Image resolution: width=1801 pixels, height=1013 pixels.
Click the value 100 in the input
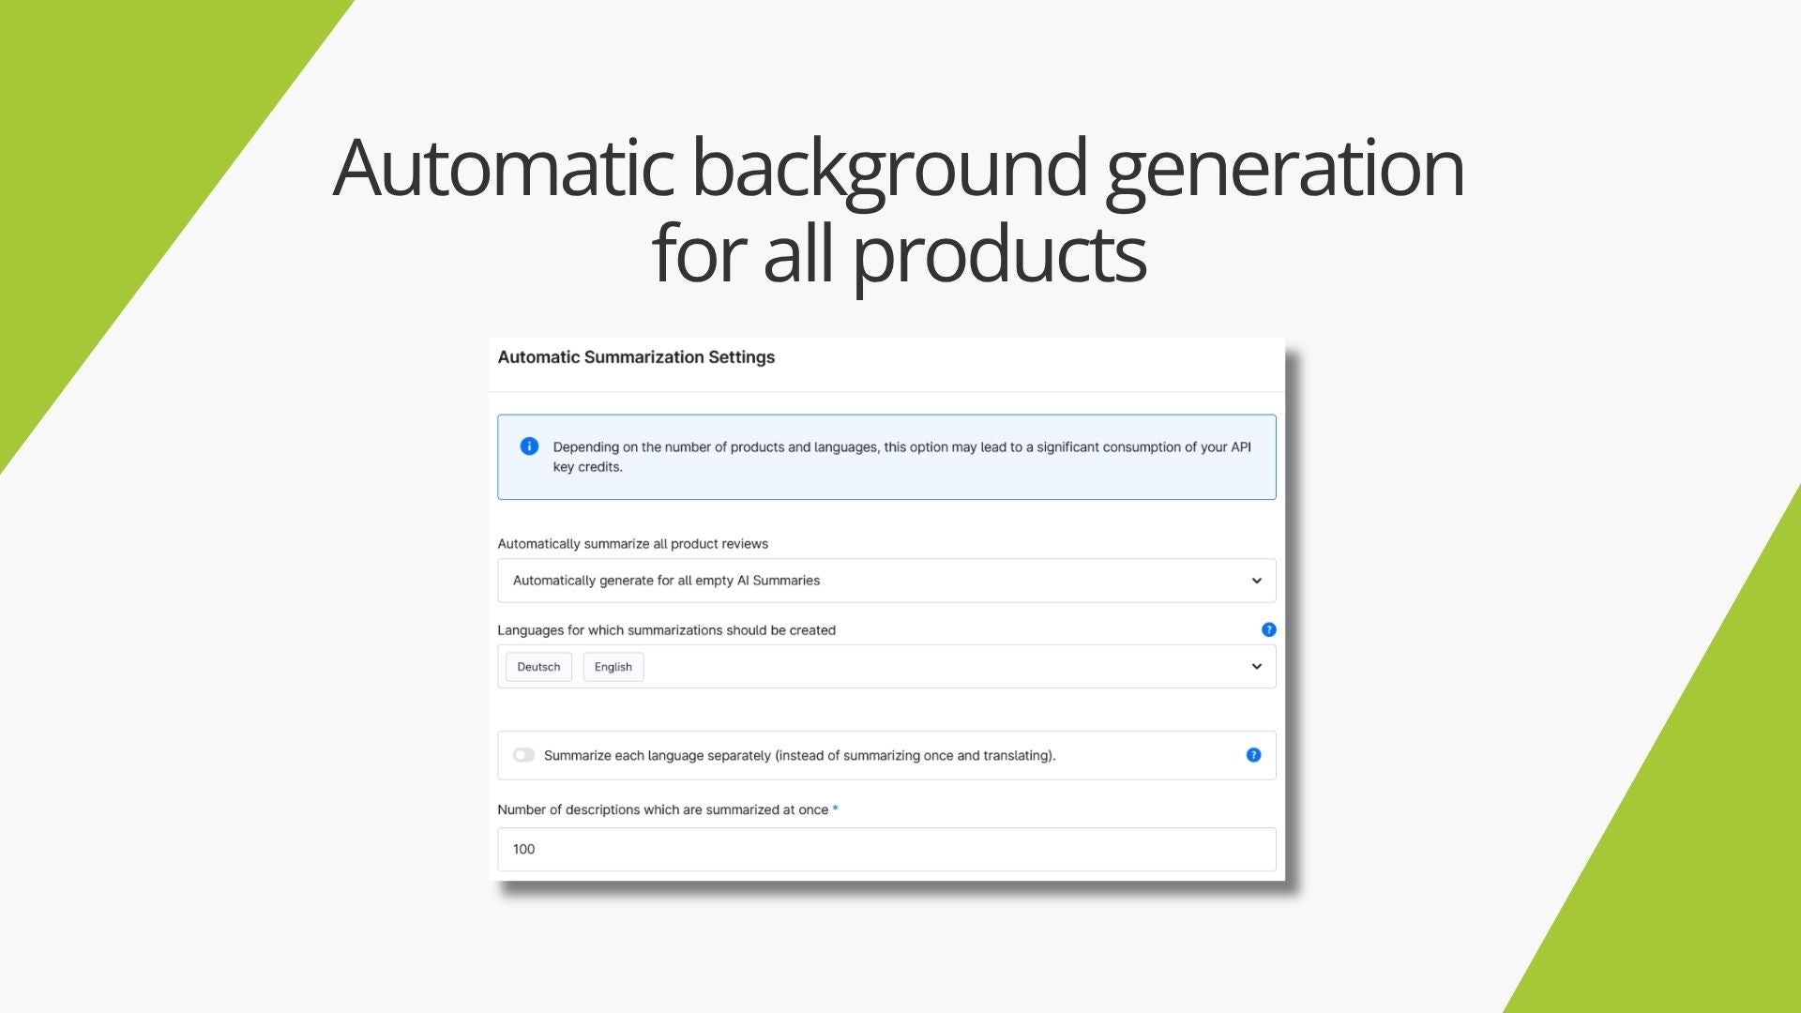click(x=523, y=849)
